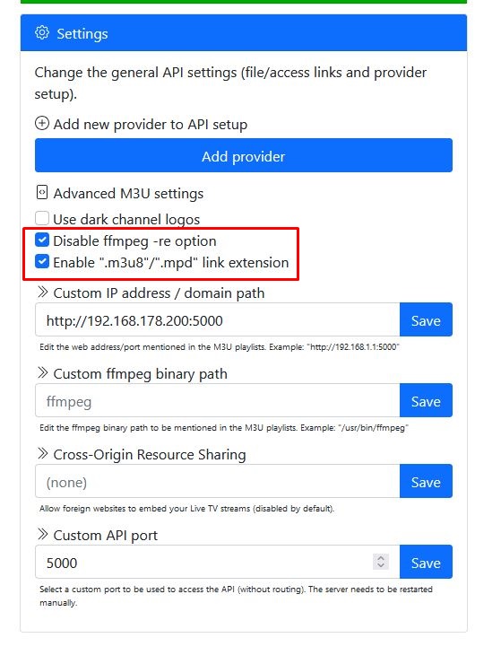This screenshot has width=501, height=664.
Task: Enable the Use dark channel logos checkbox
Action: (x=42, y=219)
